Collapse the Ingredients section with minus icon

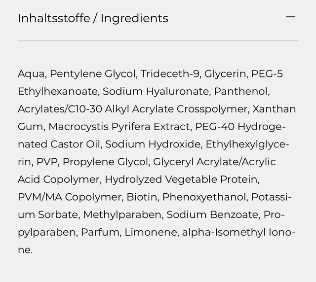coord(290,17)
